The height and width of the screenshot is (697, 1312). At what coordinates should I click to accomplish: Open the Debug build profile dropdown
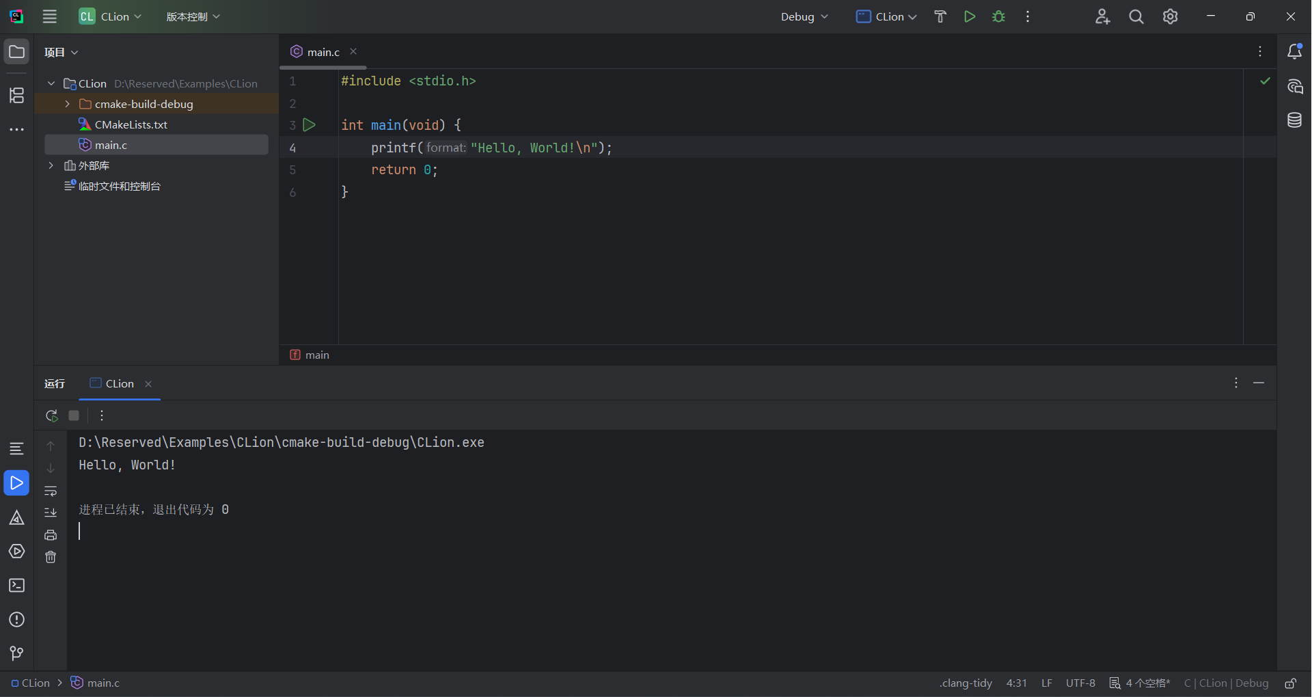pos(804,16)
